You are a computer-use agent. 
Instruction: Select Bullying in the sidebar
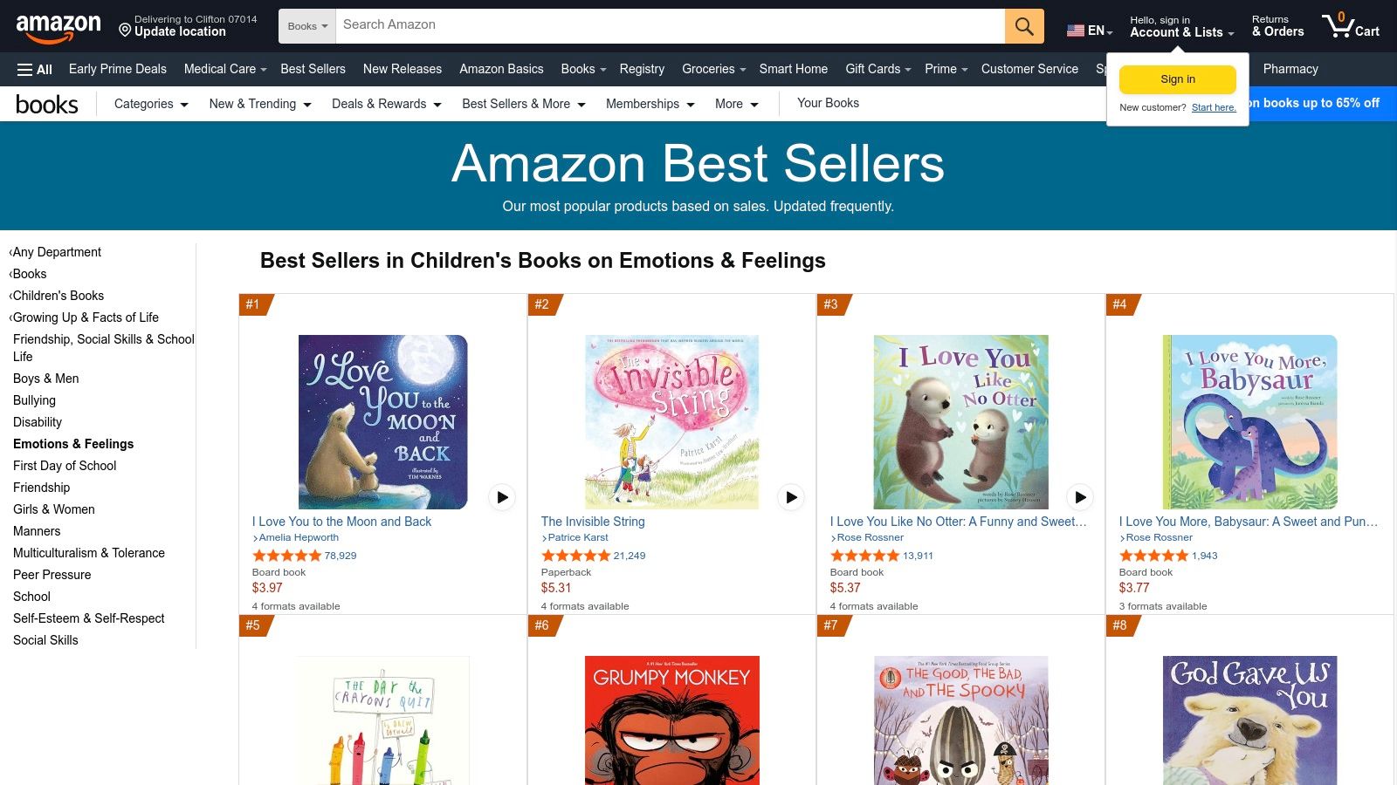click(34, 400)
